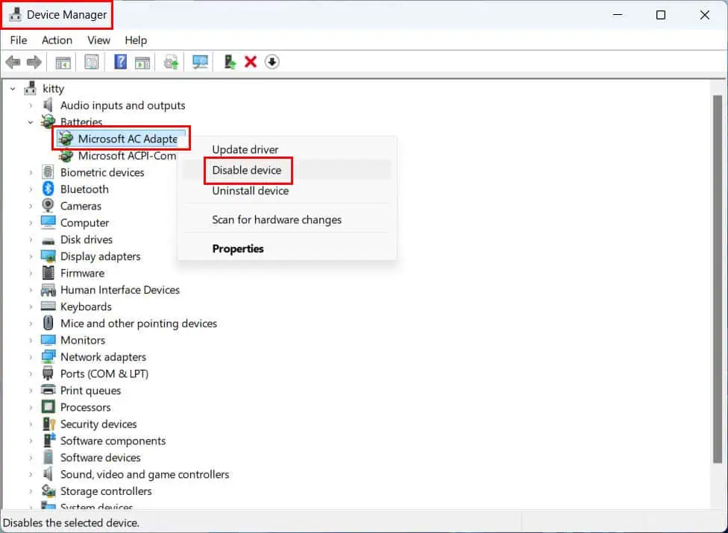Click the show/hide console tree icon
Image resolution: width=728 pixels, height=533 pixels.
[x=63, y=62]
